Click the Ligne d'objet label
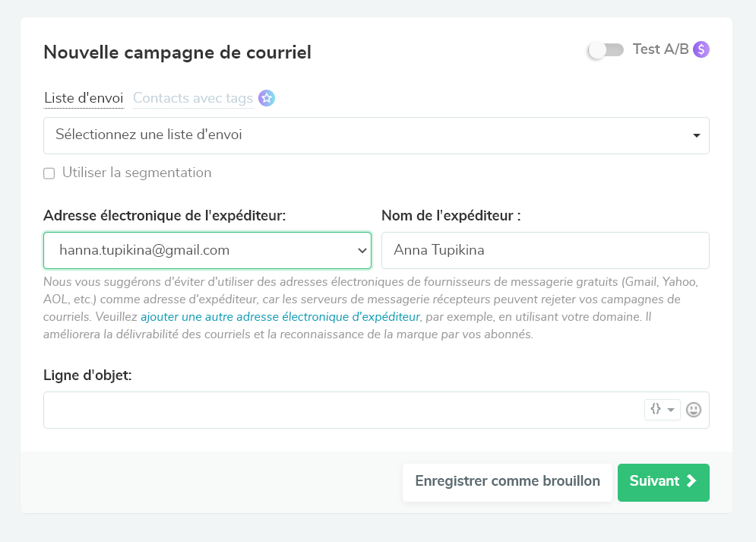756x542 pixels. 87,376
